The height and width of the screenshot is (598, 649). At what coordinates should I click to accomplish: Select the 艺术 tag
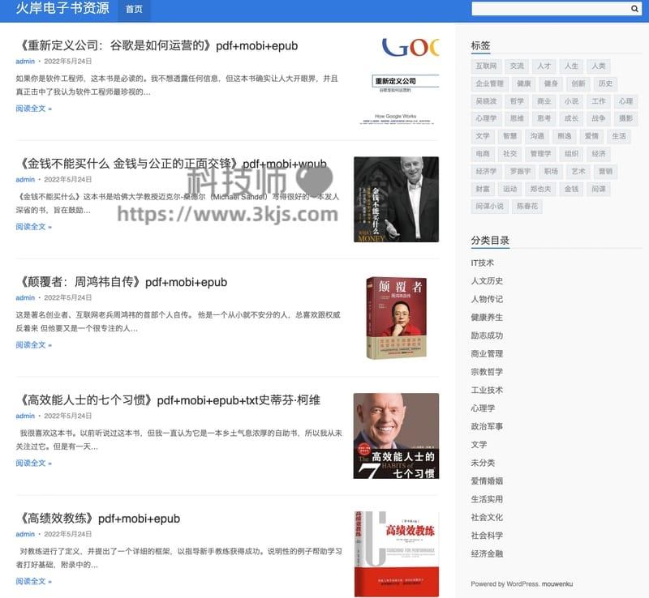pos(578,171)
